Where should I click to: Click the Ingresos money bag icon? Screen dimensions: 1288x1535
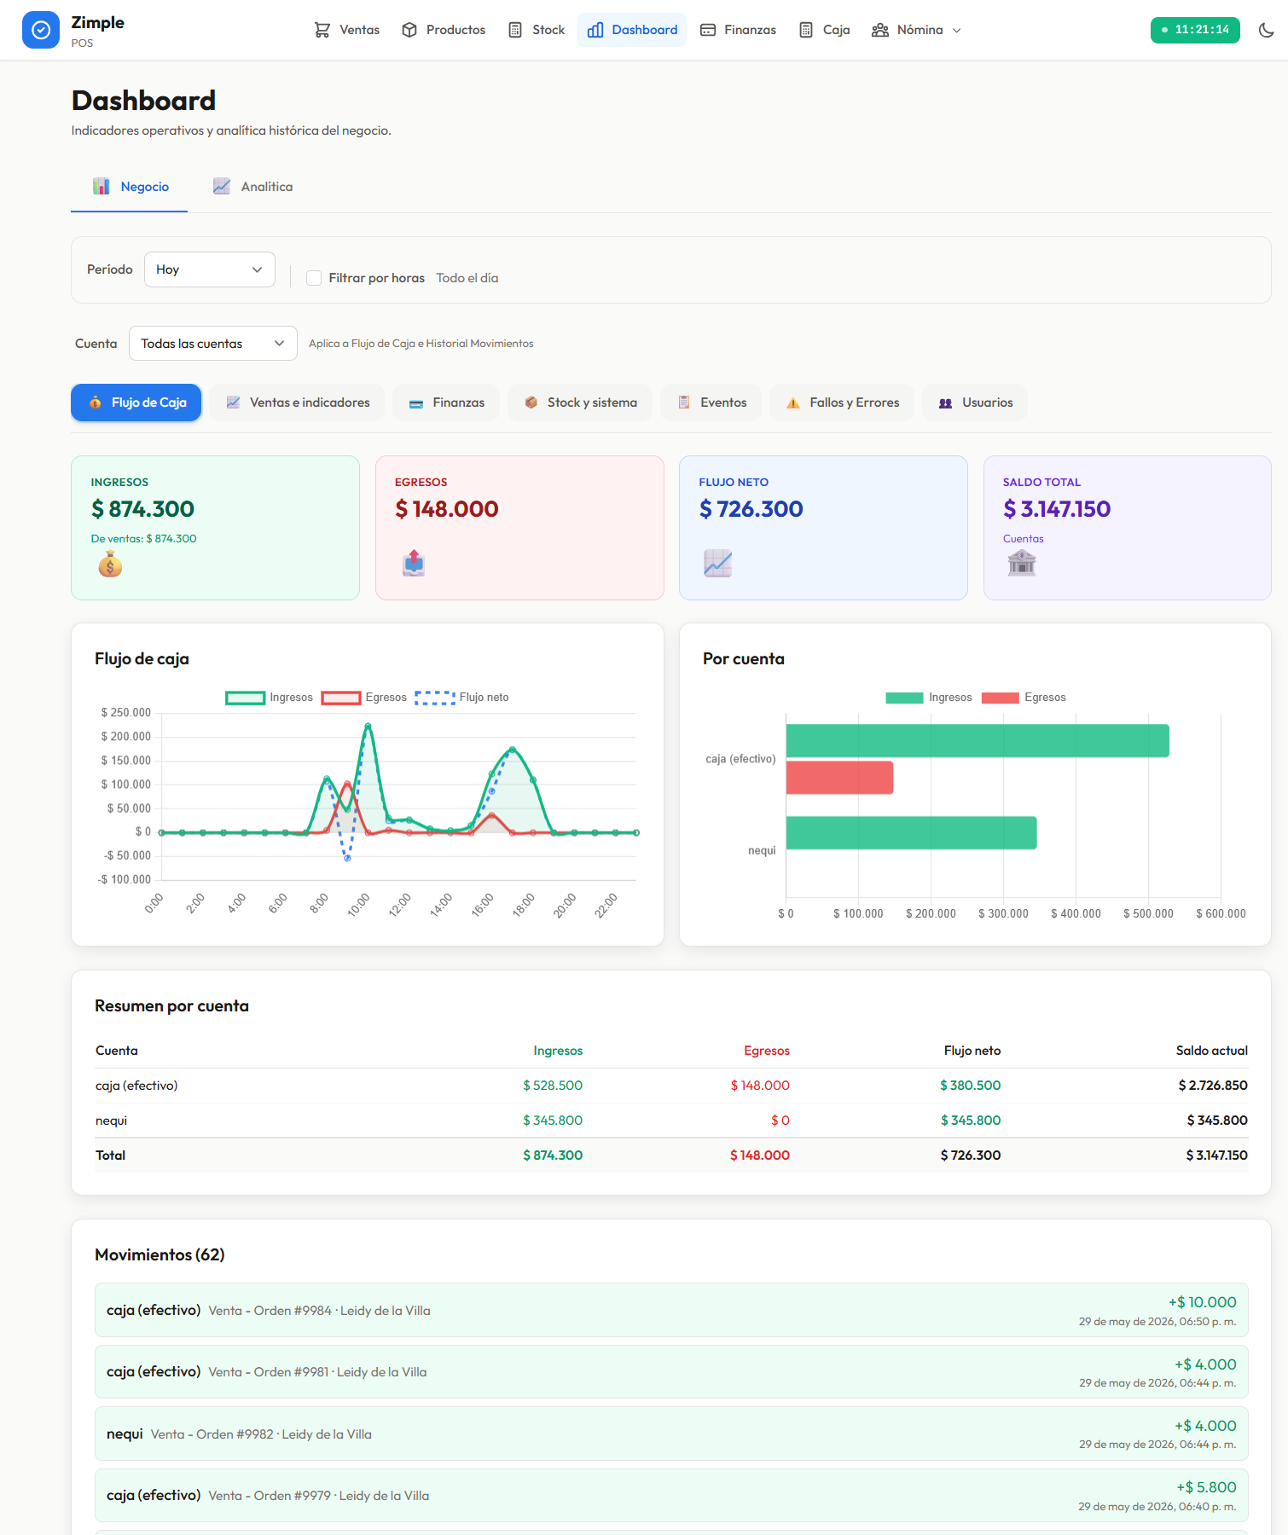tap(110, 564)
